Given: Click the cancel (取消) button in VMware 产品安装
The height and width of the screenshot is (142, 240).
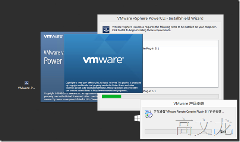Looking at the screenshot, I should click(x=223, y=132).
